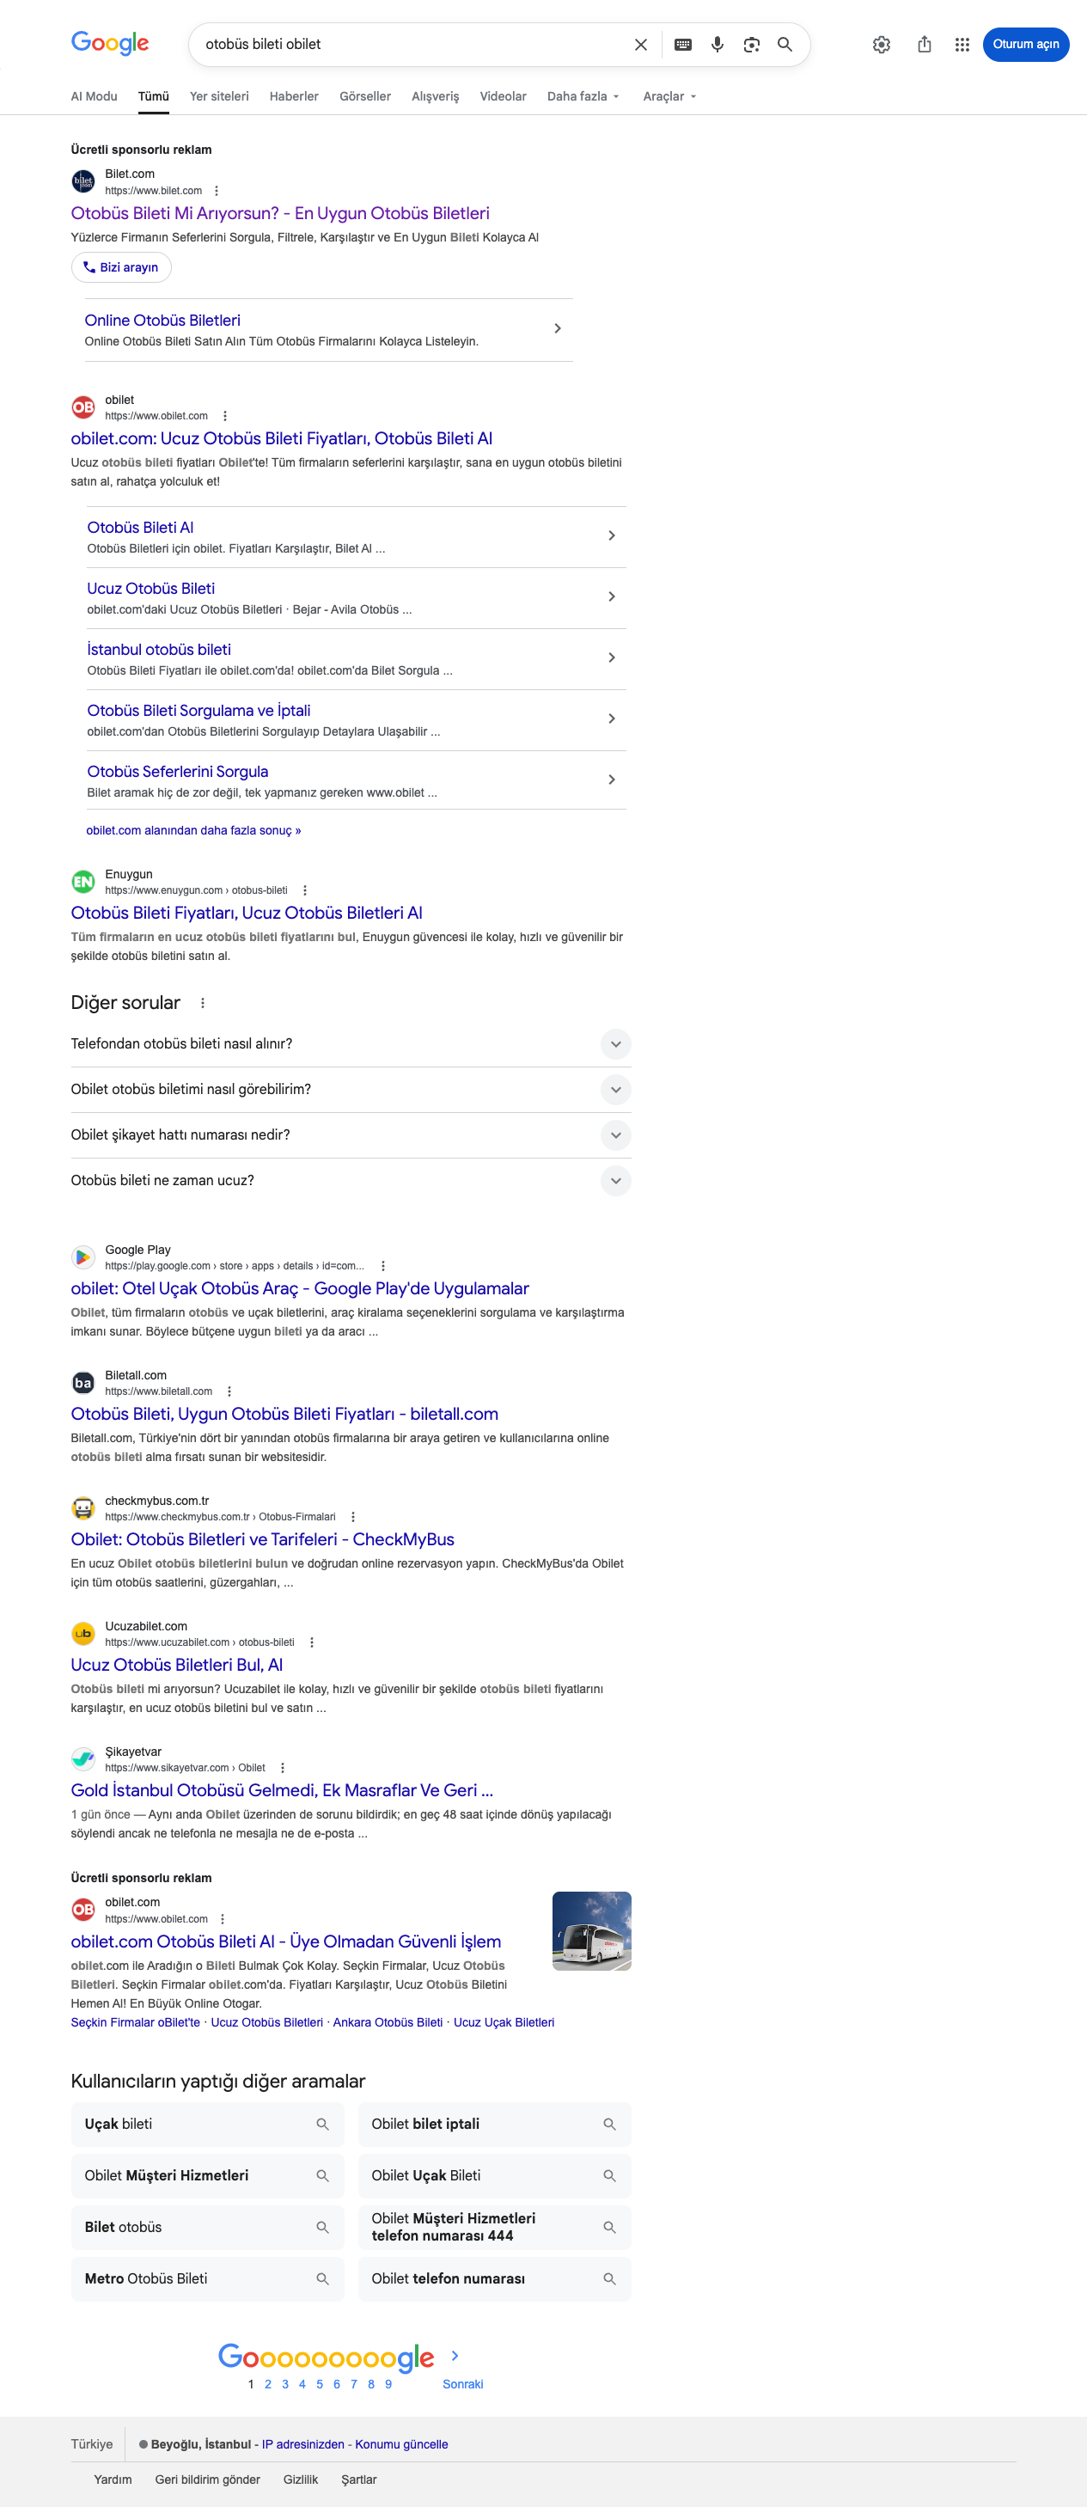Open the Daha fazla dropdown menu
The image size is (1087, 2507).
tap(583, 96)
